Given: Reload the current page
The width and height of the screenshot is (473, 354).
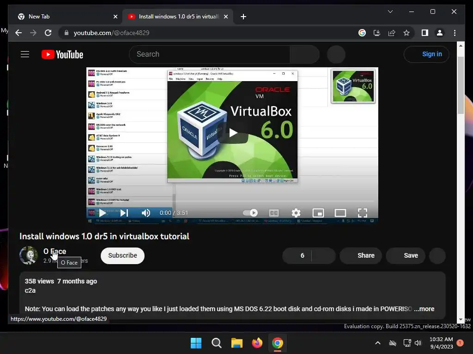Looking at the screenshot, I should point(48,33).
